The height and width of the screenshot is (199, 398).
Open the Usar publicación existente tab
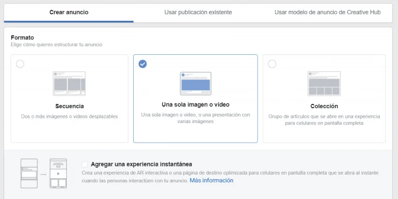coord(198,12)
